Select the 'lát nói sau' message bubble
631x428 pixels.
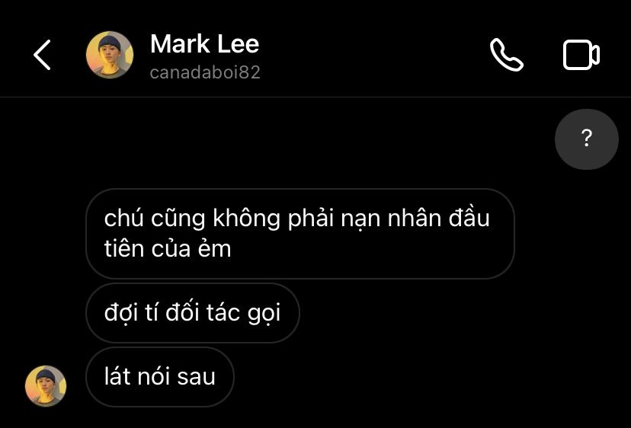click(x=160, y=377)
